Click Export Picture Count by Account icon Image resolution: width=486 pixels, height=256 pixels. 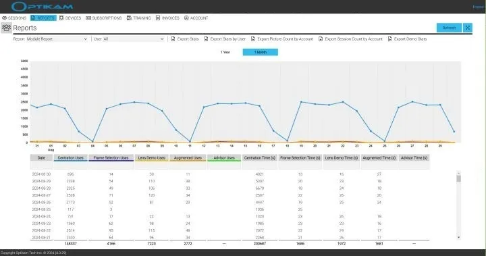[x=253, y=39]
